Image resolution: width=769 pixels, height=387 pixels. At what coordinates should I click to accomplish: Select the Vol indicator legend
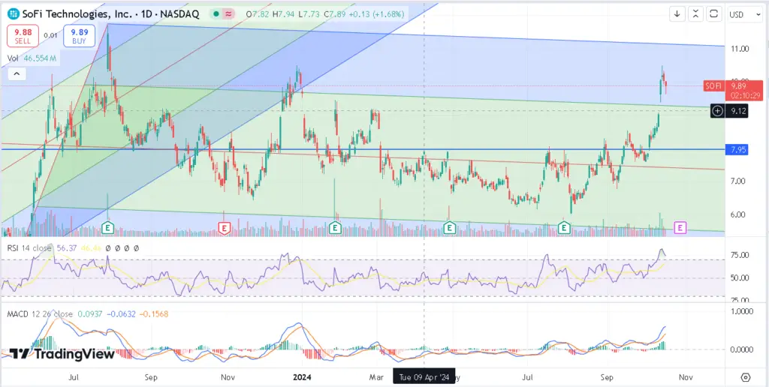click(x=13, y=58)
